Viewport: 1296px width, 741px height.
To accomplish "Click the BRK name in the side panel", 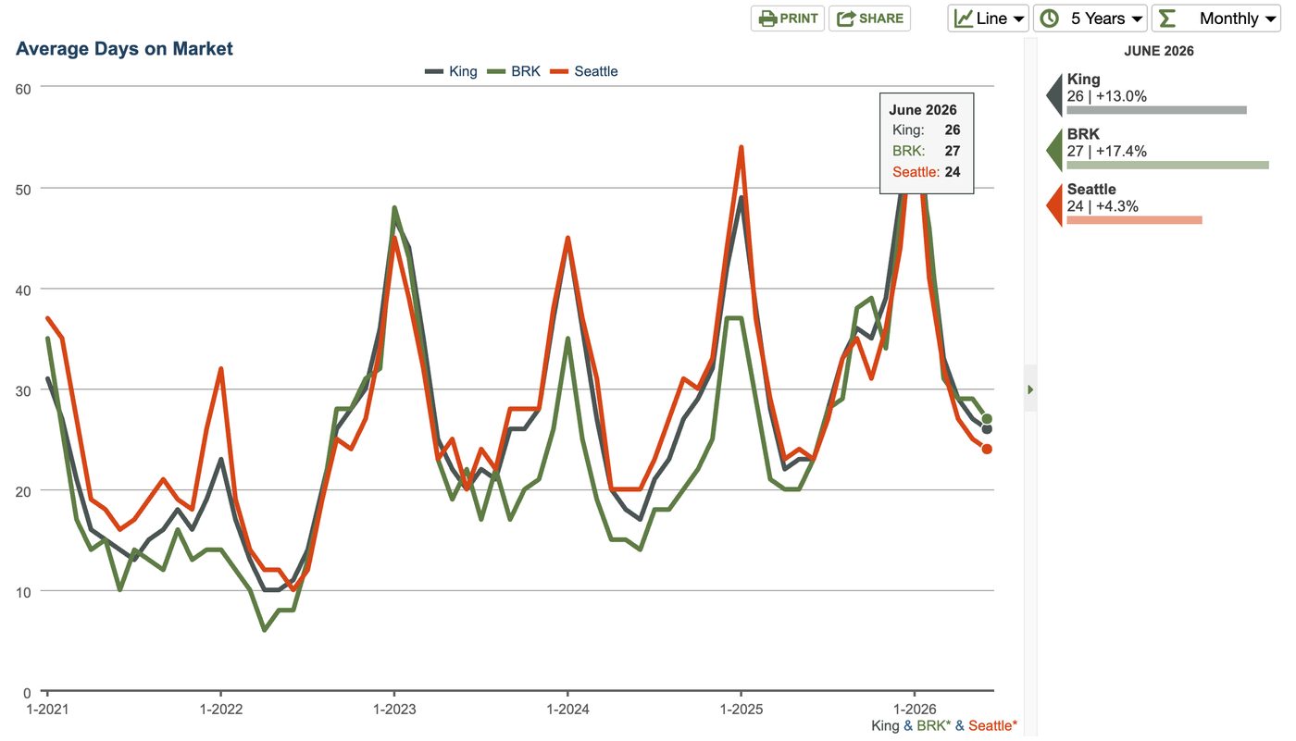I will 1083,134.
